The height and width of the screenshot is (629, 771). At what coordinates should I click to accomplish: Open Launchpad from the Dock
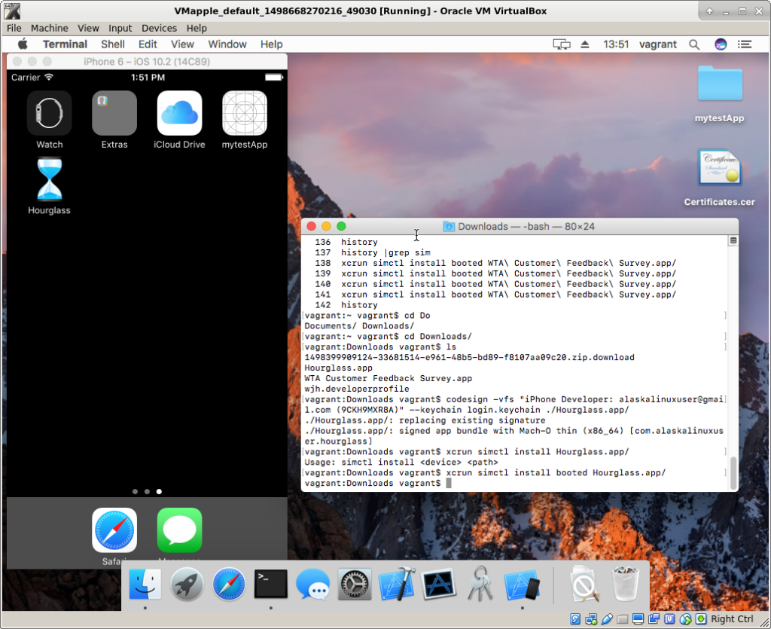coord(187,584)
